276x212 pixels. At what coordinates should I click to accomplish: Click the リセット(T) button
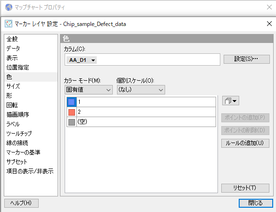coord(245,188)
